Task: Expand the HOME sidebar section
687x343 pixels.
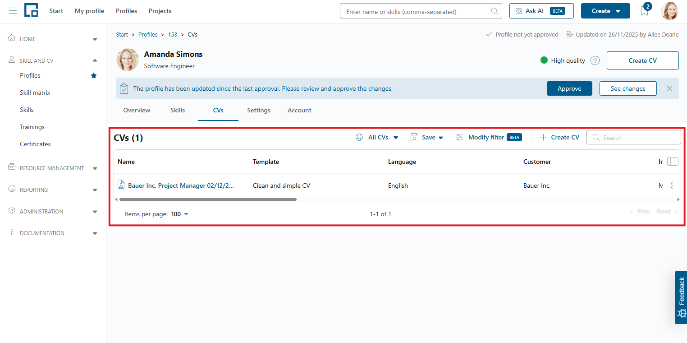Action: (53, 39)
